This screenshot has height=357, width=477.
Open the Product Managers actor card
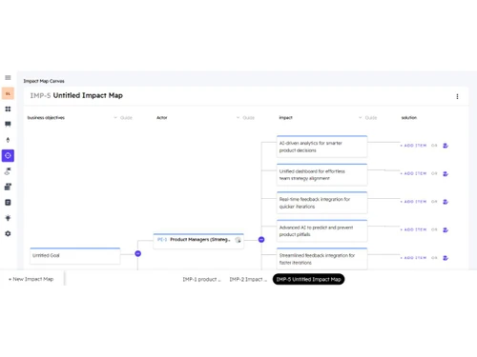[198, 241]
